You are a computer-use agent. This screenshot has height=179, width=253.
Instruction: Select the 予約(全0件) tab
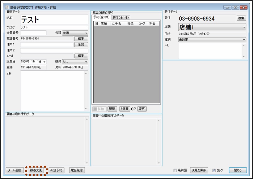[x=102, y=17]
